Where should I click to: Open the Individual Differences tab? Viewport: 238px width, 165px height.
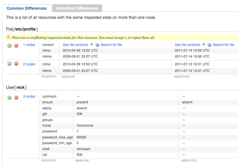pyautogui.click(x=77, y=8)
